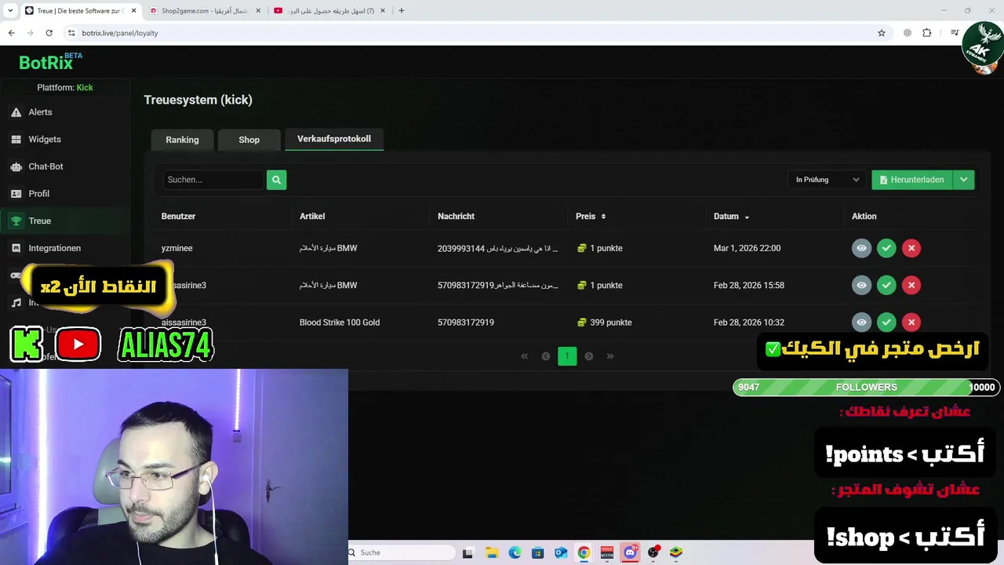Image resolution: width=1004 pixels, height=565 pixels.
Task: Click the Mar 1, 2026 22:00 date
Action: 747,248
